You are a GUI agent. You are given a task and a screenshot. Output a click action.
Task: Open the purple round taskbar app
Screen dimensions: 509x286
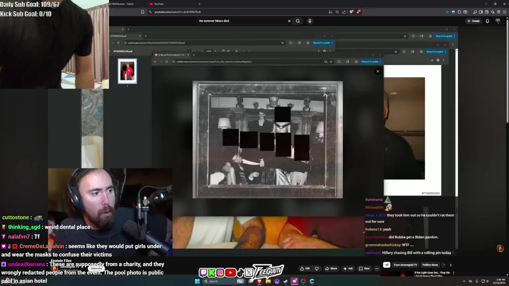[x=277, y=281]
